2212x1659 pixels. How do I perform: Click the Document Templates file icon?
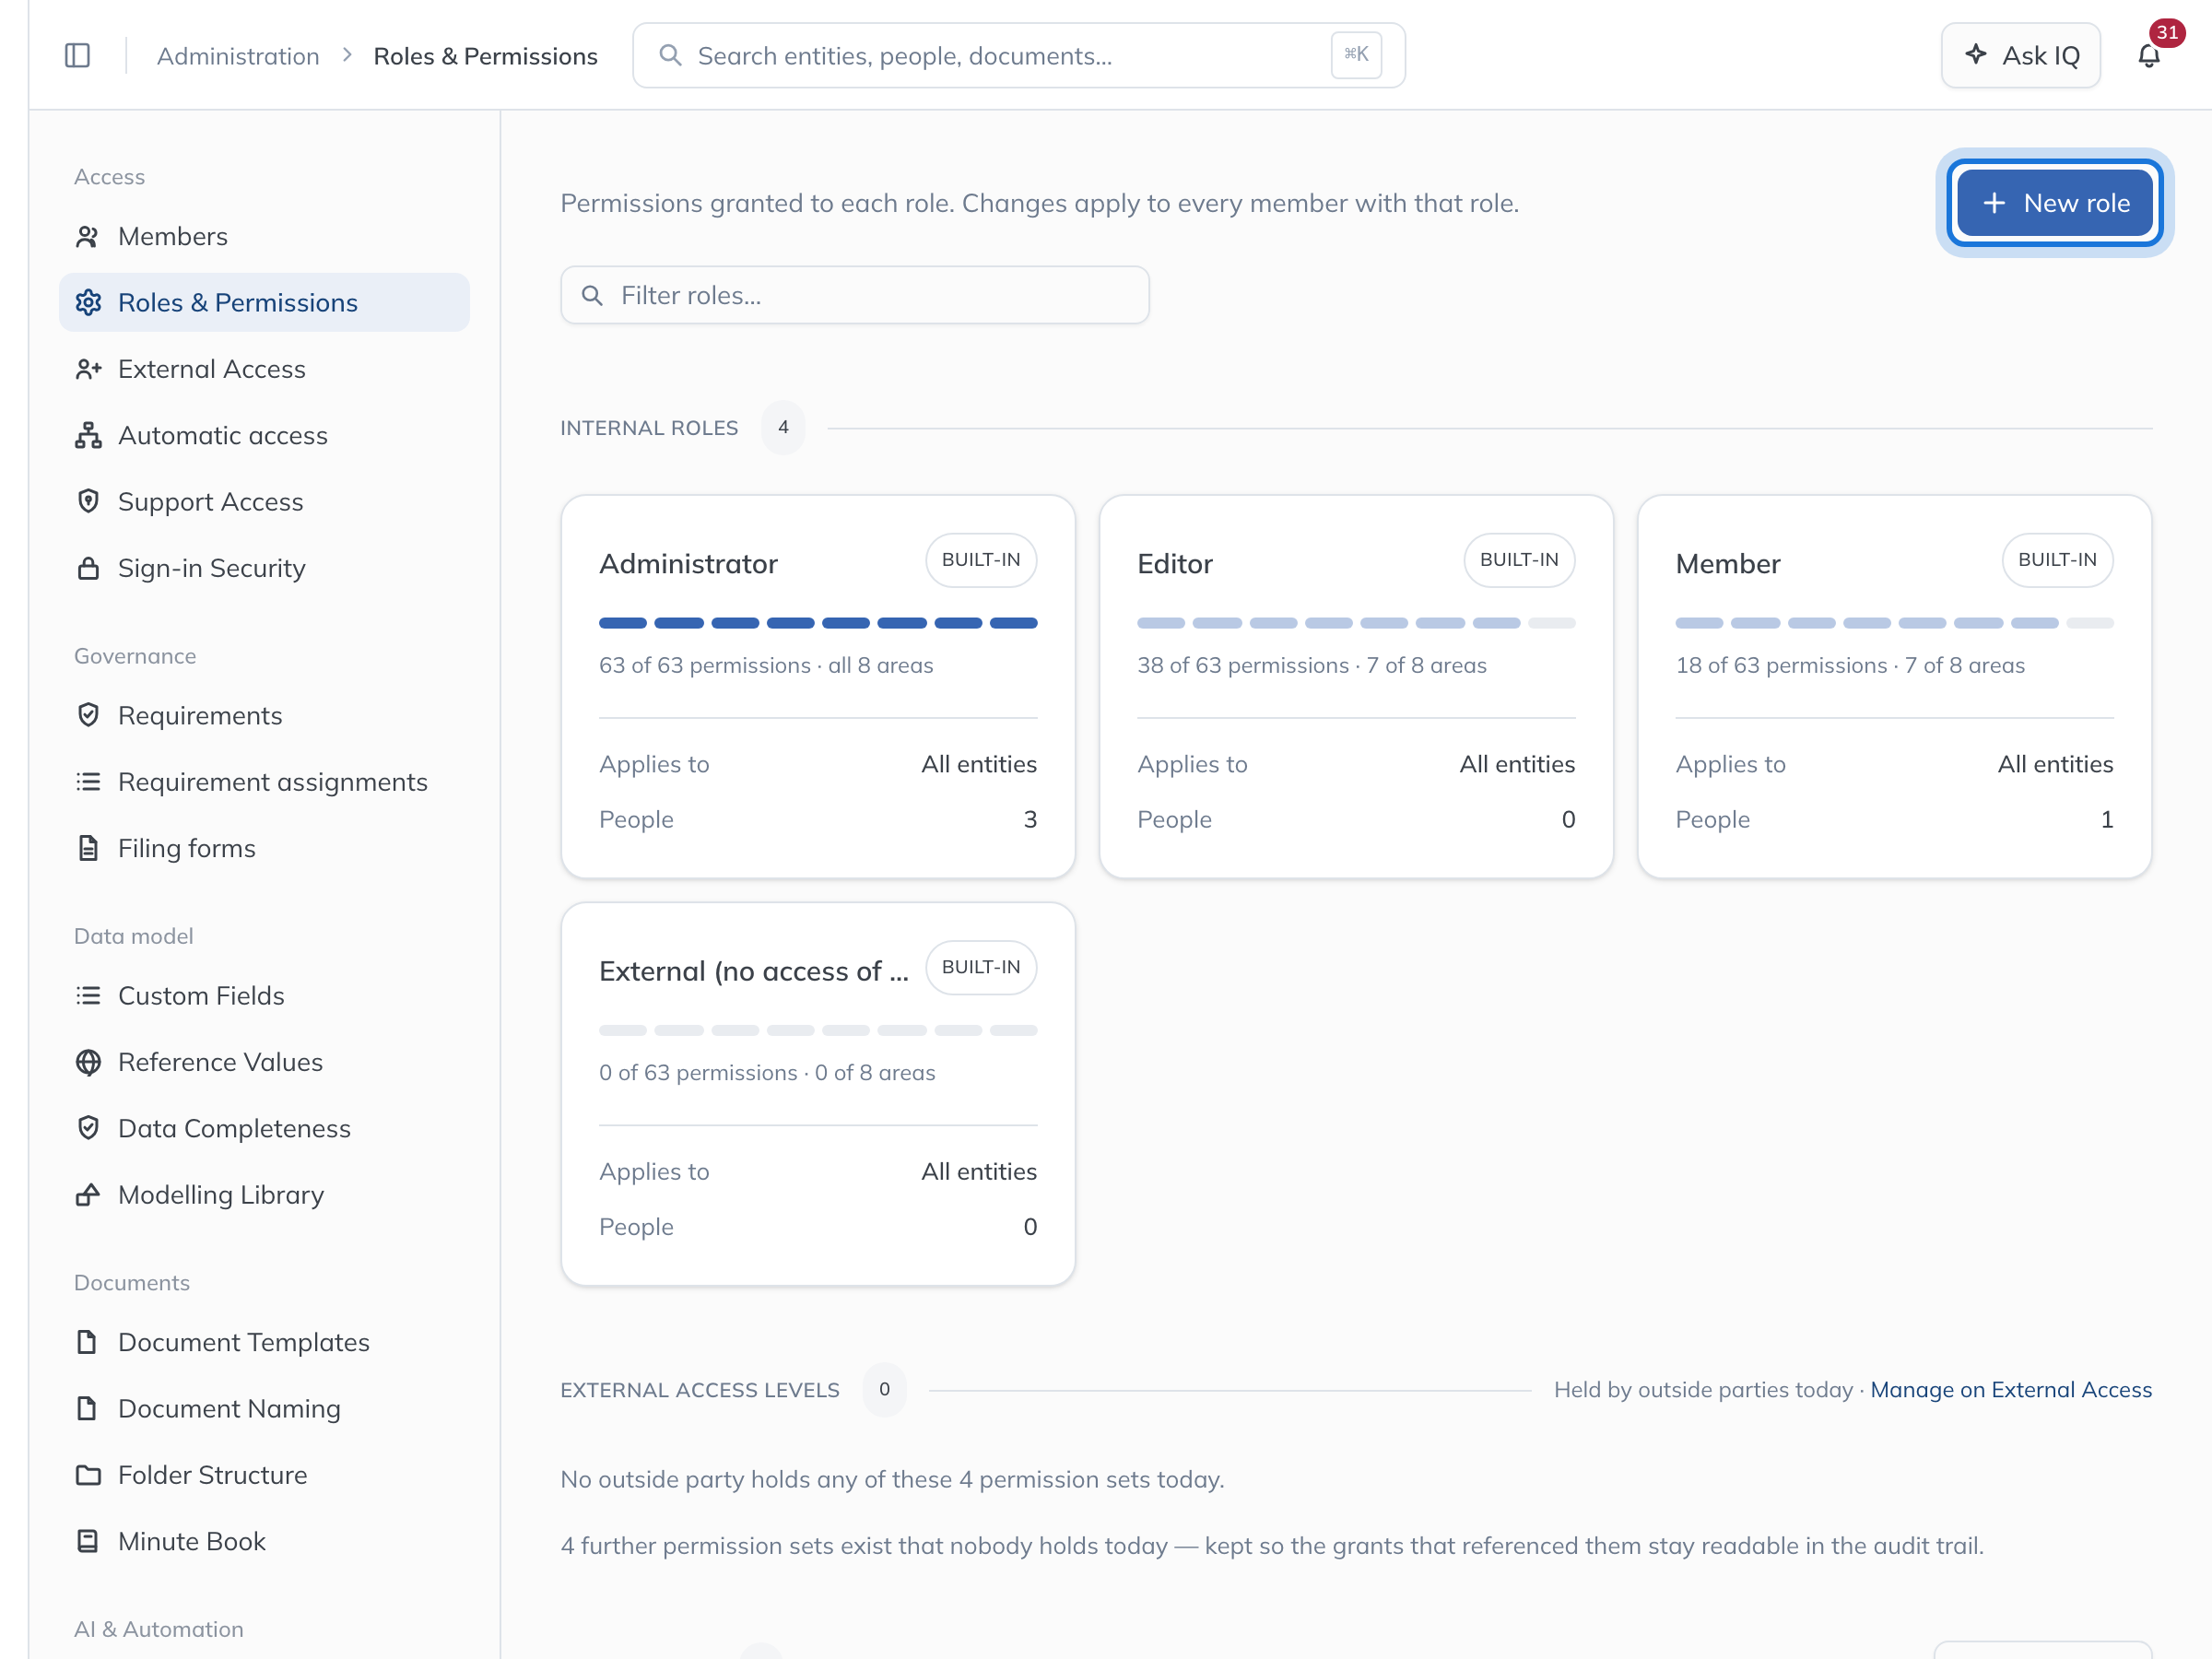[x=88, y=1342]
